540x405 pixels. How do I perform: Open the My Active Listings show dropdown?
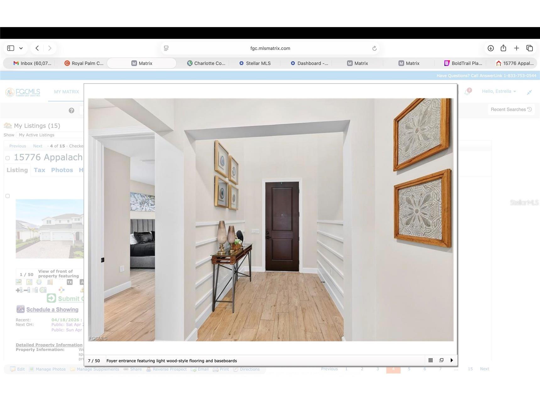(x=50, y=135)
